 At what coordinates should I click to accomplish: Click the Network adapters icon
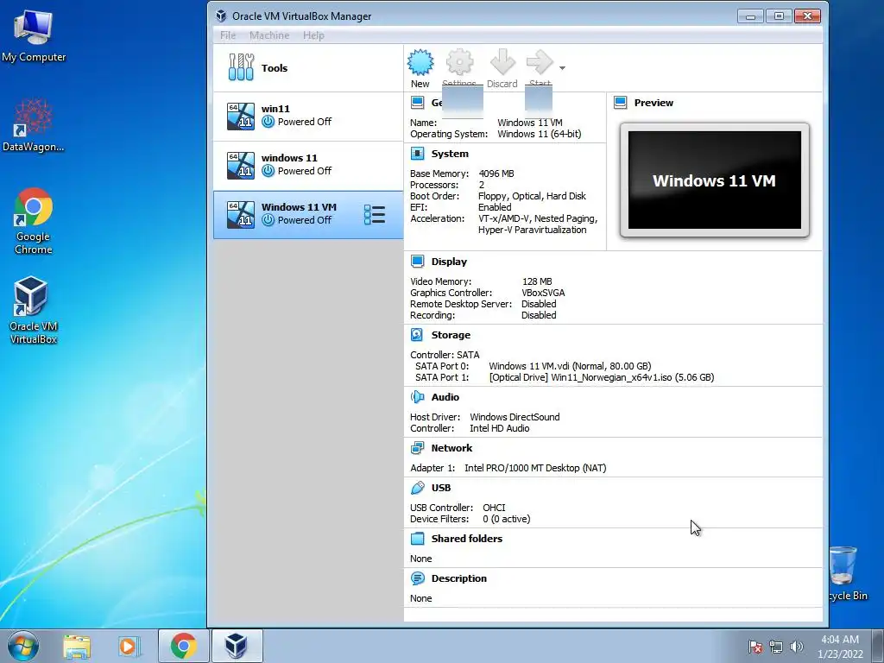click(417, 448)
